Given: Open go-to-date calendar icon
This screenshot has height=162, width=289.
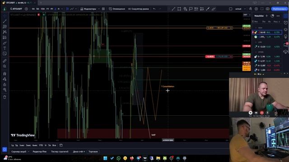Looking at the screenshot, I should [x=61, y=145].
